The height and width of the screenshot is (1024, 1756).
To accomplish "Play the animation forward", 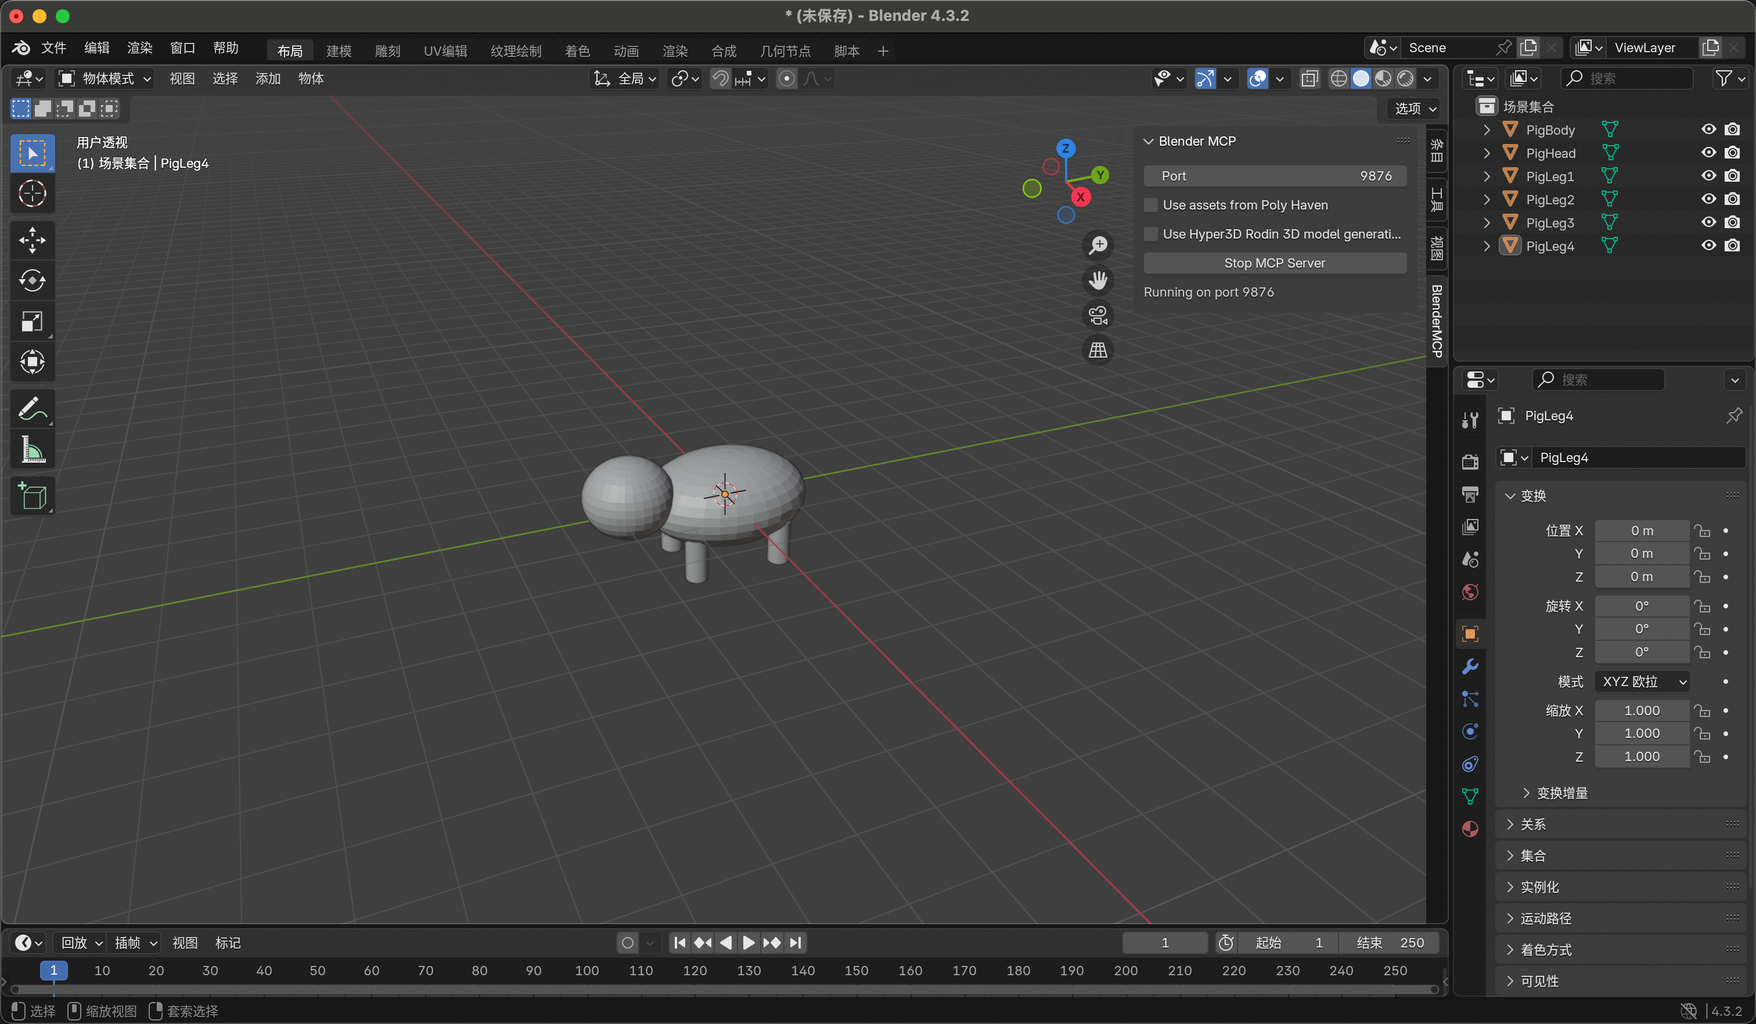I will [x=748, y=943].
